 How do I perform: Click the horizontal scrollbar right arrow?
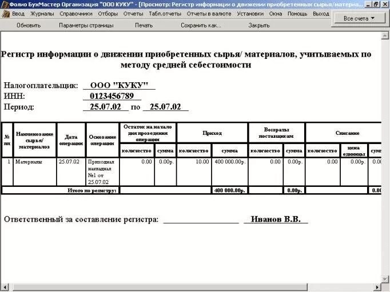(x=377, y=287)
